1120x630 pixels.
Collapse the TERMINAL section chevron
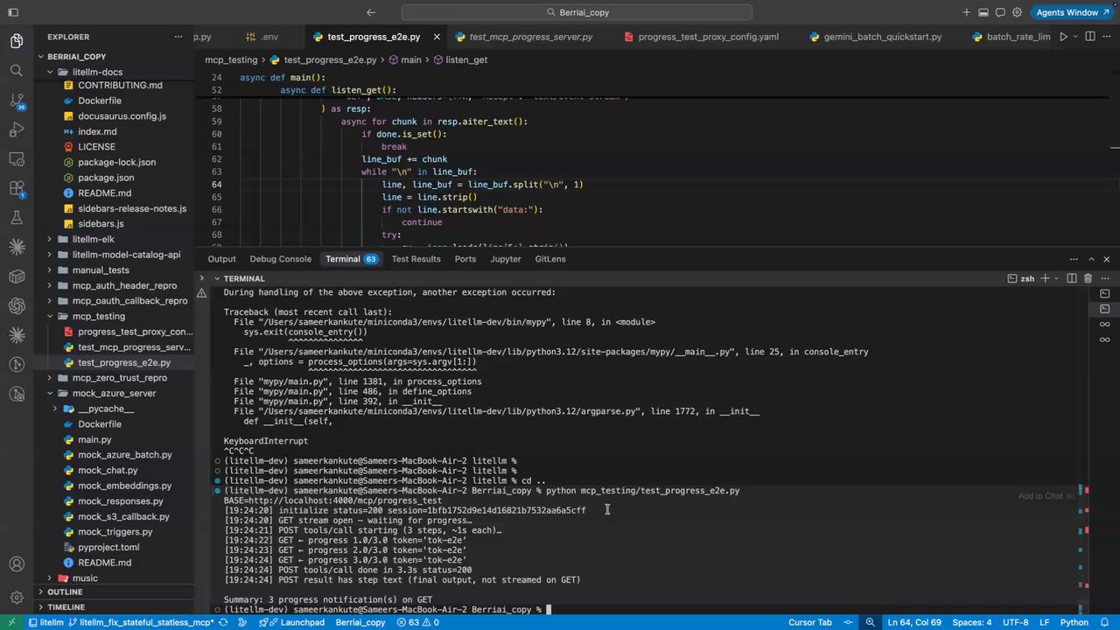216,278
